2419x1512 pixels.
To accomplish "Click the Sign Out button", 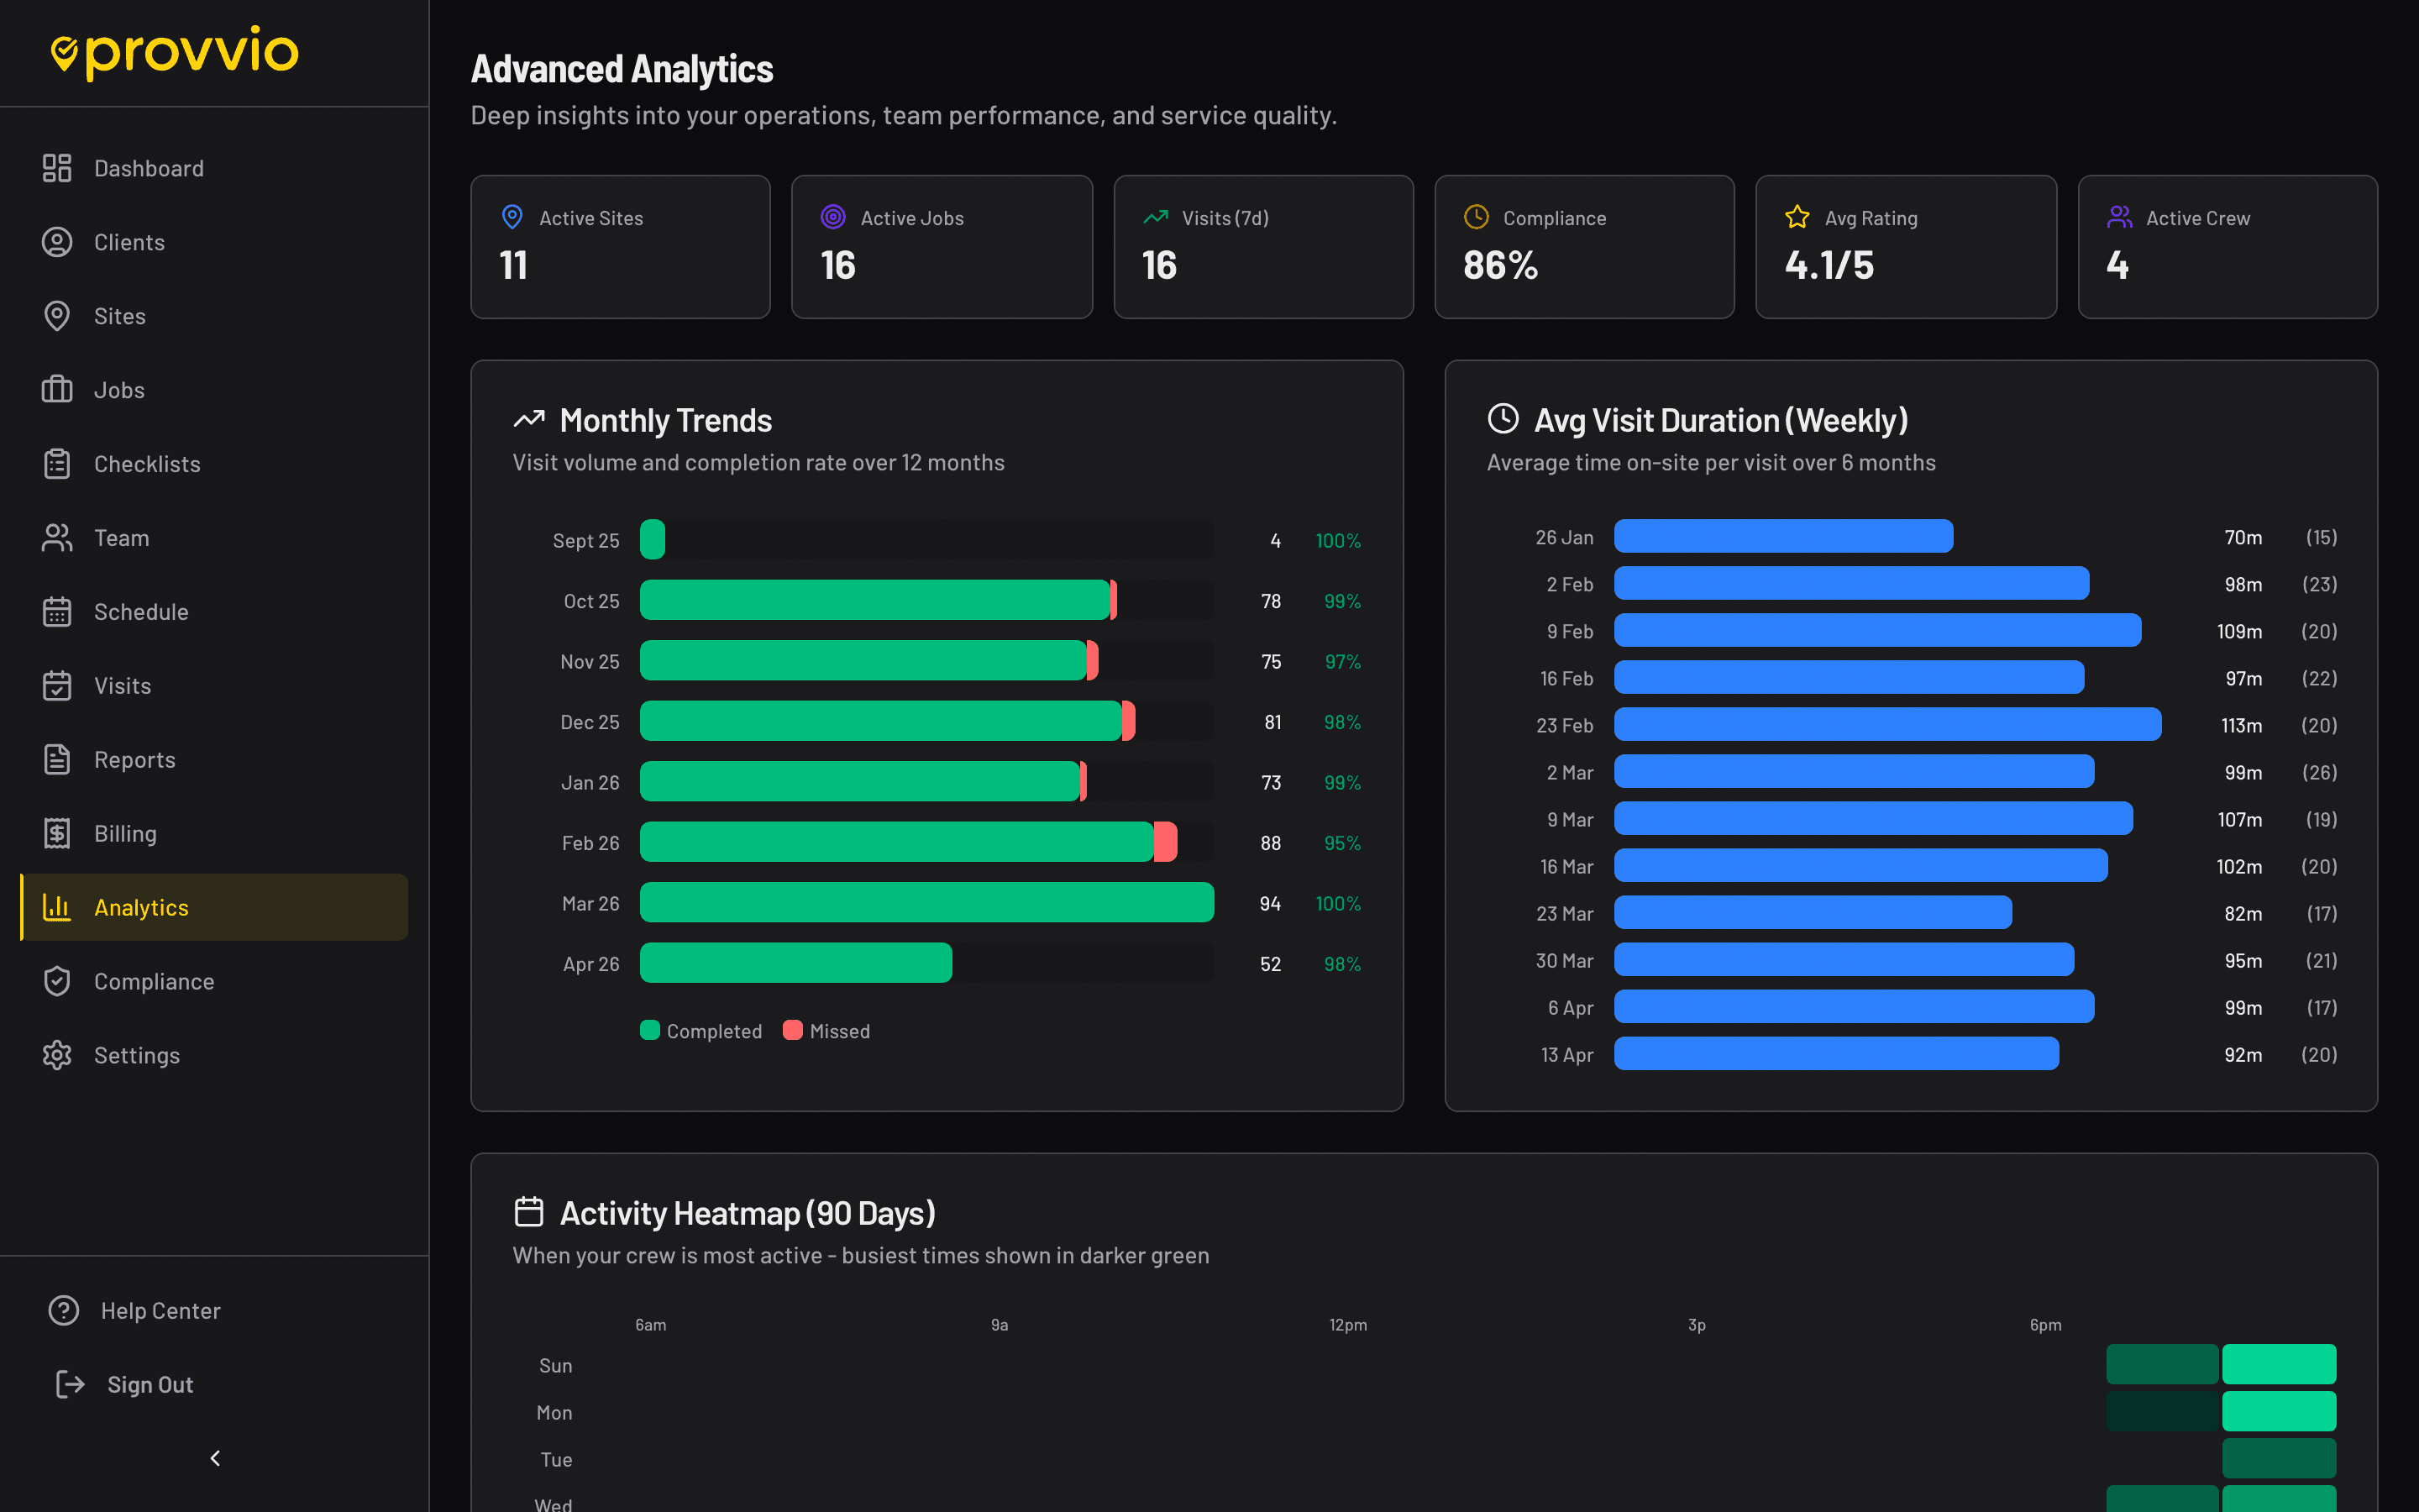I will [123, 1384].
